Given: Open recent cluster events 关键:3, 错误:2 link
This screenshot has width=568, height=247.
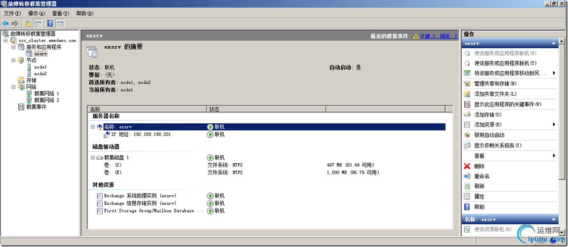Looking at the screenshot, I should tap(438, 36).
